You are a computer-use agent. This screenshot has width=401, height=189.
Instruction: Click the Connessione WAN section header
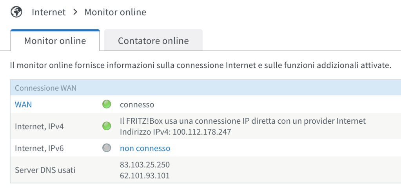pyautogui.click(x=205, y=88)
